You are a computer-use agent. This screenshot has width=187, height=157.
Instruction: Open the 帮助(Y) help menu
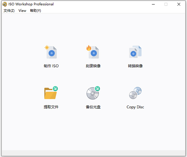(35, 11)
